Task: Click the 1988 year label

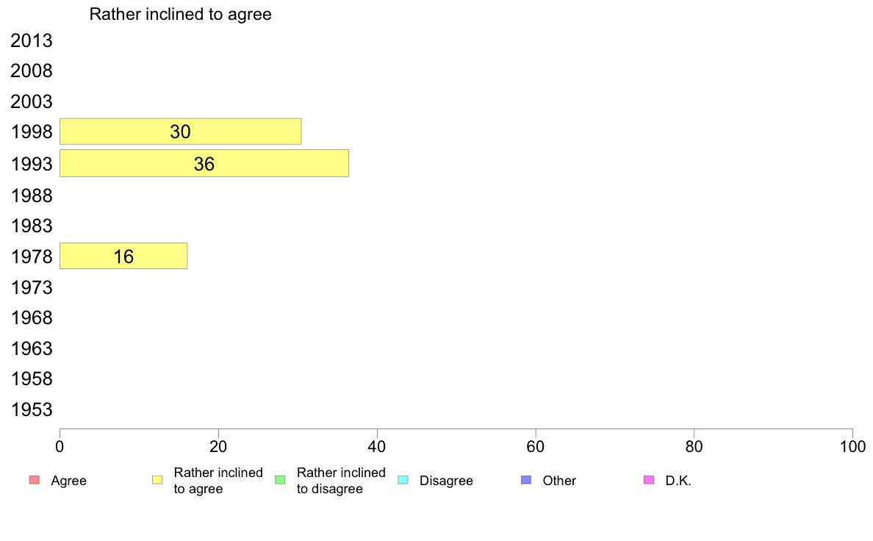Action: click(x=32, y=196)
